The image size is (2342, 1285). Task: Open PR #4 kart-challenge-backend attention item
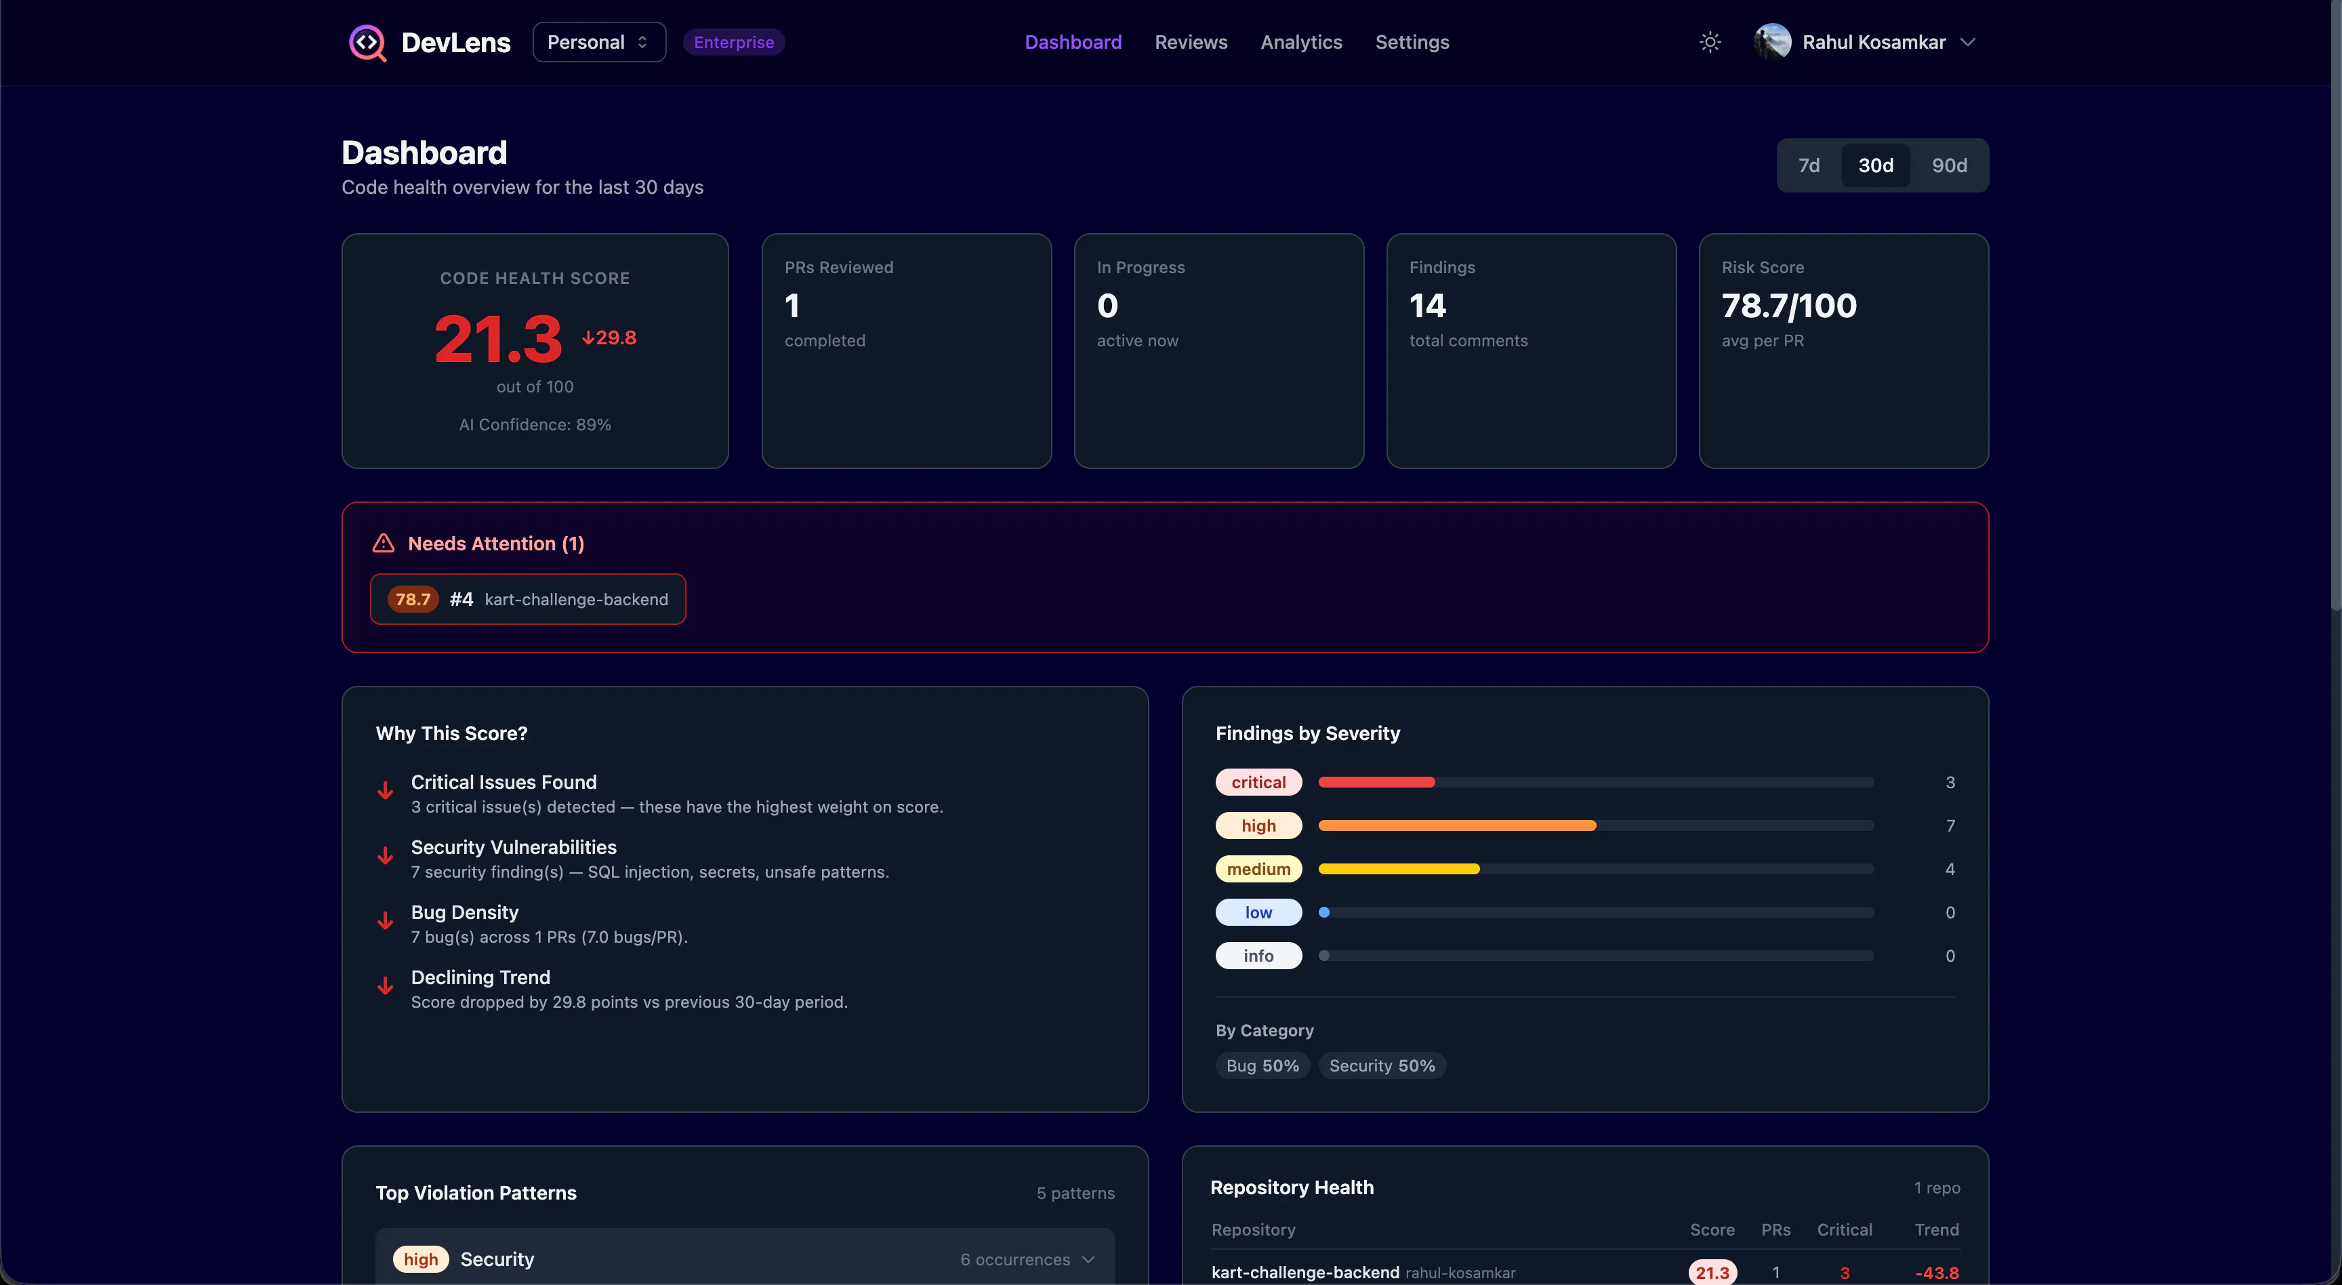pyautogui.click(x=528, y=599)
